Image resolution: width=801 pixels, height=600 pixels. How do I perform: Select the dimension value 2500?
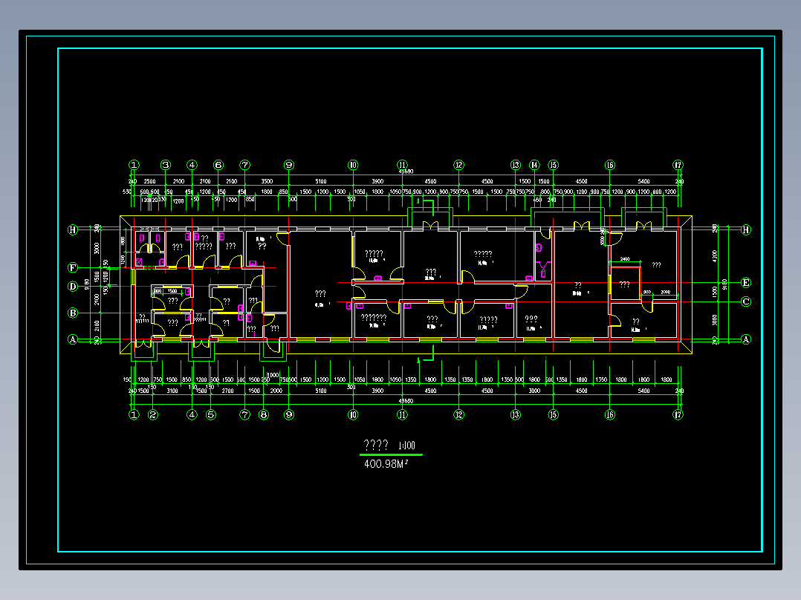(149, 181)
